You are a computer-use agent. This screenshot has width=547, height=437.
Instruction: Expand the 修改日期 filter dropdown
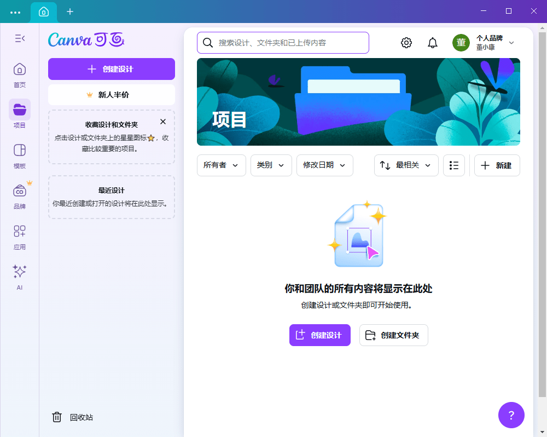(324, 165)
